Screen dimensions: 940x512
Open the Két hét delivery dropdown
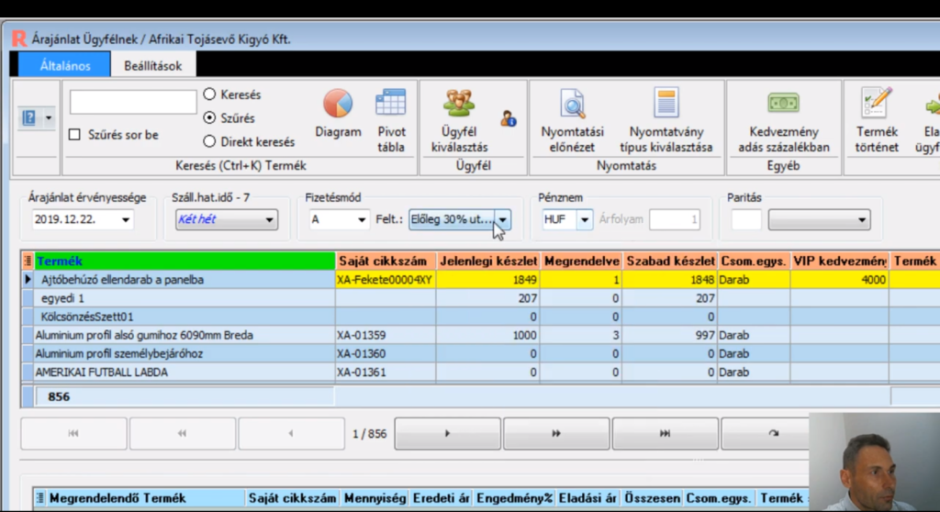[x=270, y=220]
